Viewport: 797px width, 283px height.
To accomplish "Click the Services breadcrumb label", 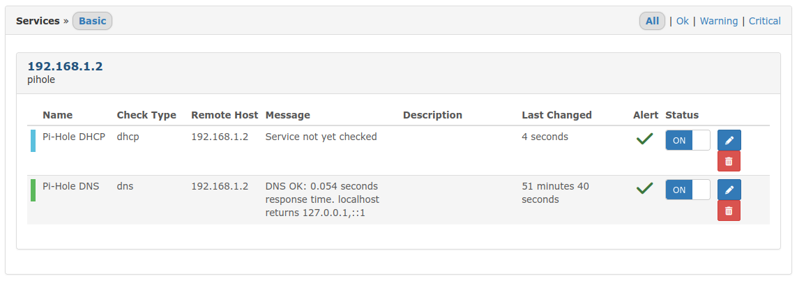I will coord(38,21).
